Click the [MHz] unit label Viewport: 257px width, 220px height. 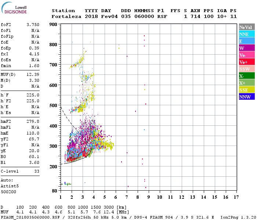[123, 212]
